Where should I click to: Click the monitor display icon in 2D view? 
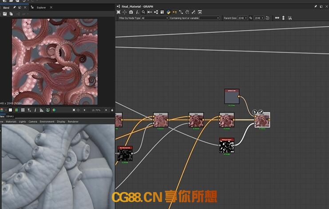click(x=48, y=110)
